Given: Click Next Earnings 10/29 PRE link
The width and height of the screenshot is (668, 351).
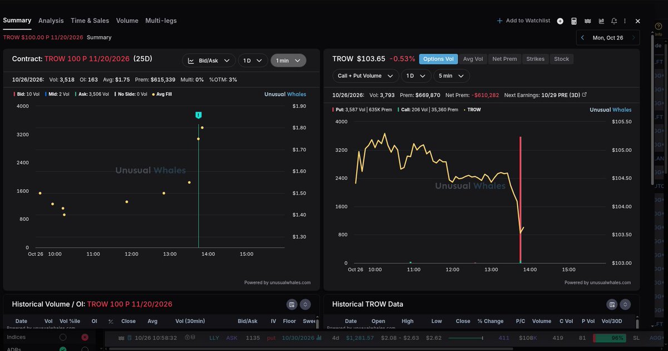Looking at the screenshot, I should 546,95.
